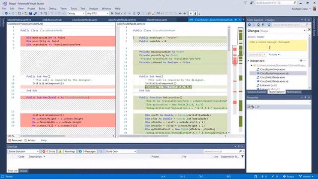The image size is (318, 179).
Task: Click the Help link under diff view
Action: 44,140
